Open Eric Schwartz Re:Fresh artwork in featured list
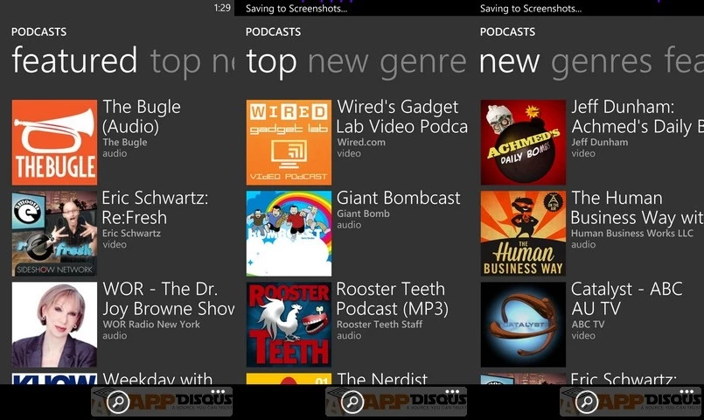This screenshot has width=704, height=420. (x=54, y=234)
